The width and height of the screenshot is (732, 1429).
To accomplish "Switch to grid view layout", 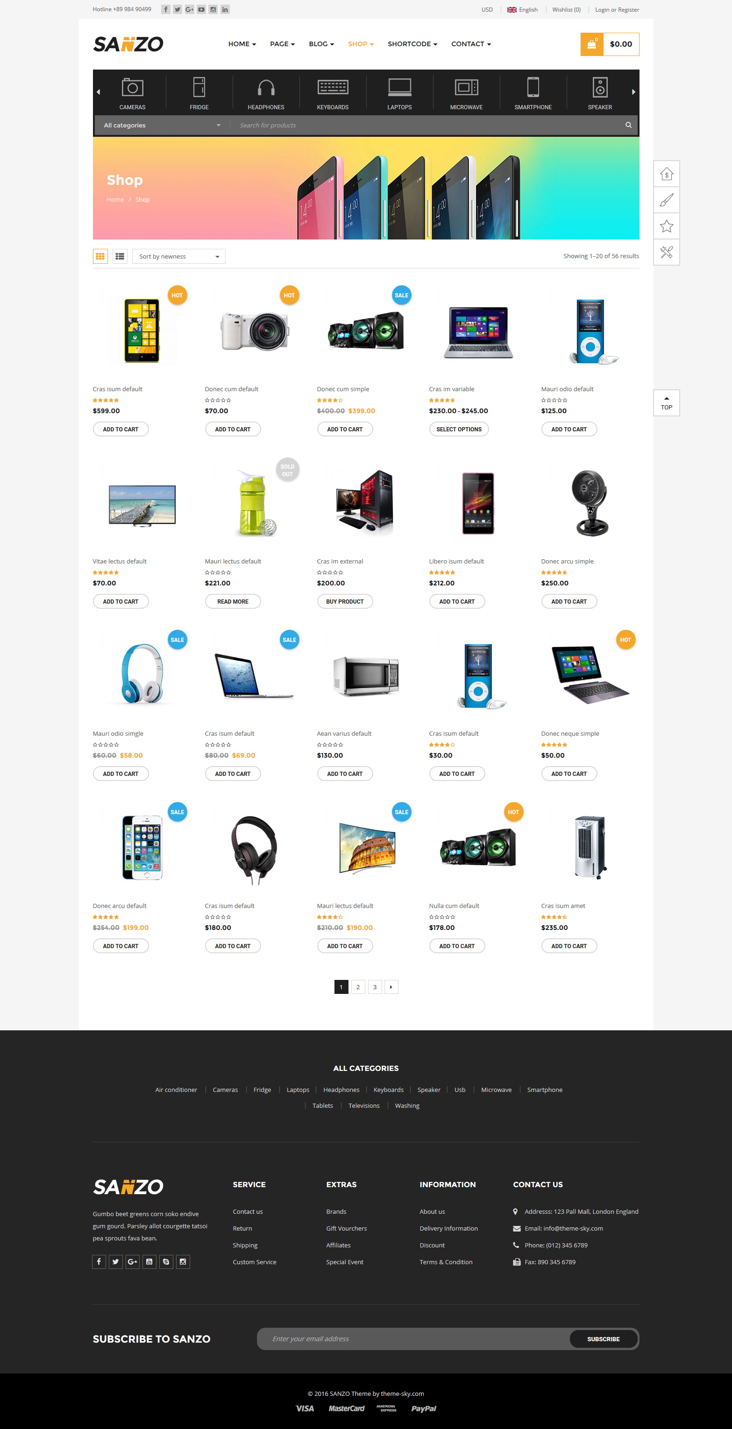I will click(x=100, y=256).
